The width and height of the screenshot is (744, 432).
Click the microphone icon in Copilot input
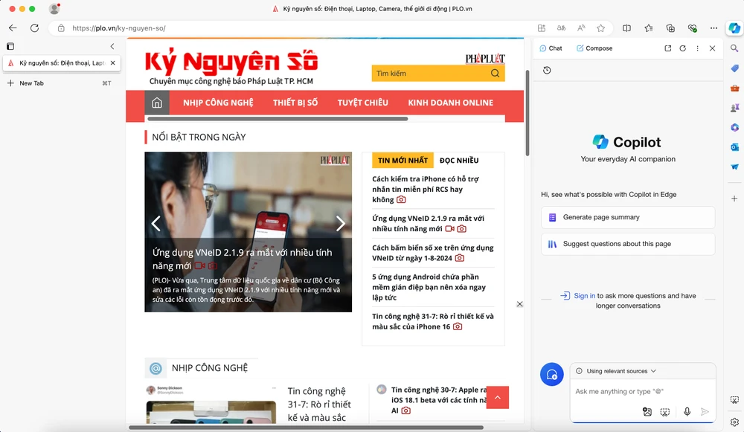coord(687,411)
